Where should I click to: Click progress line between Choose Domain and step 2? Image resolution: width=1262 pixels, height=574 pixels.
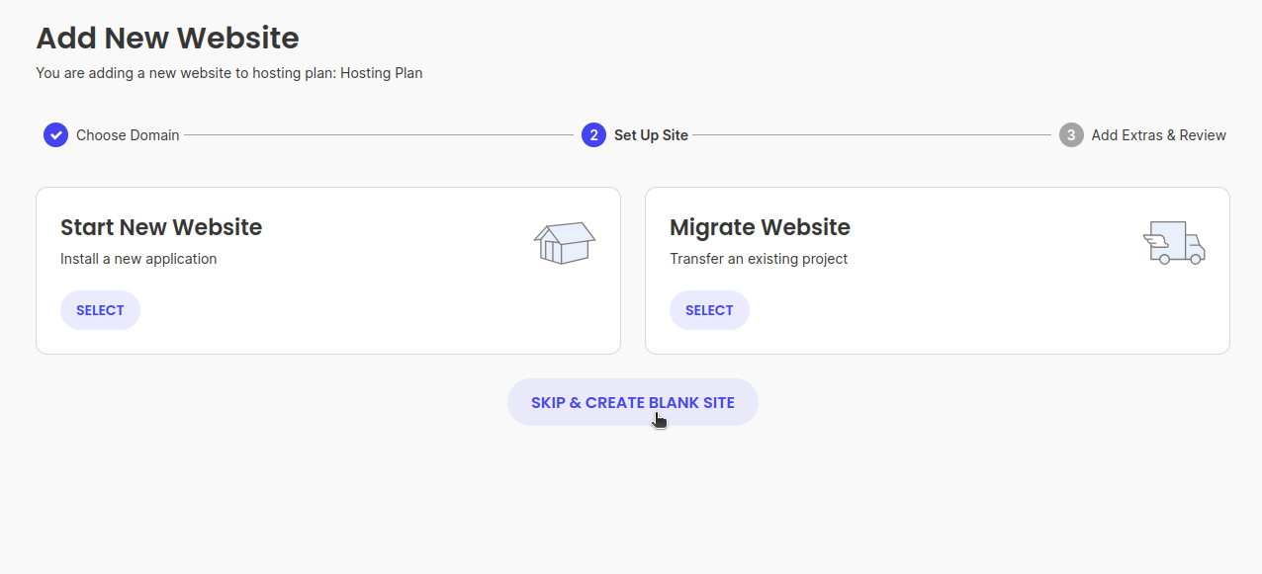[x=379, y=135]
